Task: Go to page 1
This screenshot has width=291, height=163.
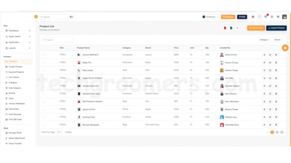Action: point(272,132)
